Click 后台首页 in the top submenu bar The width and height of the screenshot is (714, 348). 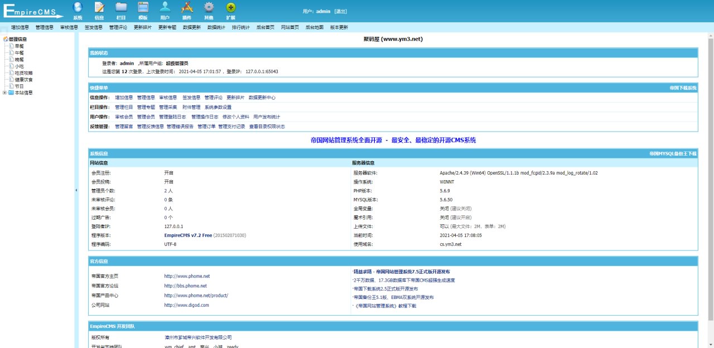266,27
